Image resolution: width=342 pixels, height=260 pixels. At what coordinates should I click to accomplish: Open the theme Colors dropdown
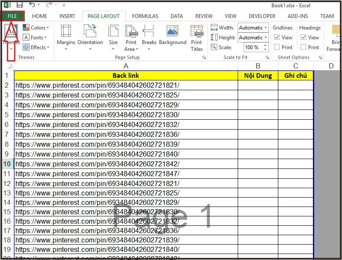36,28
